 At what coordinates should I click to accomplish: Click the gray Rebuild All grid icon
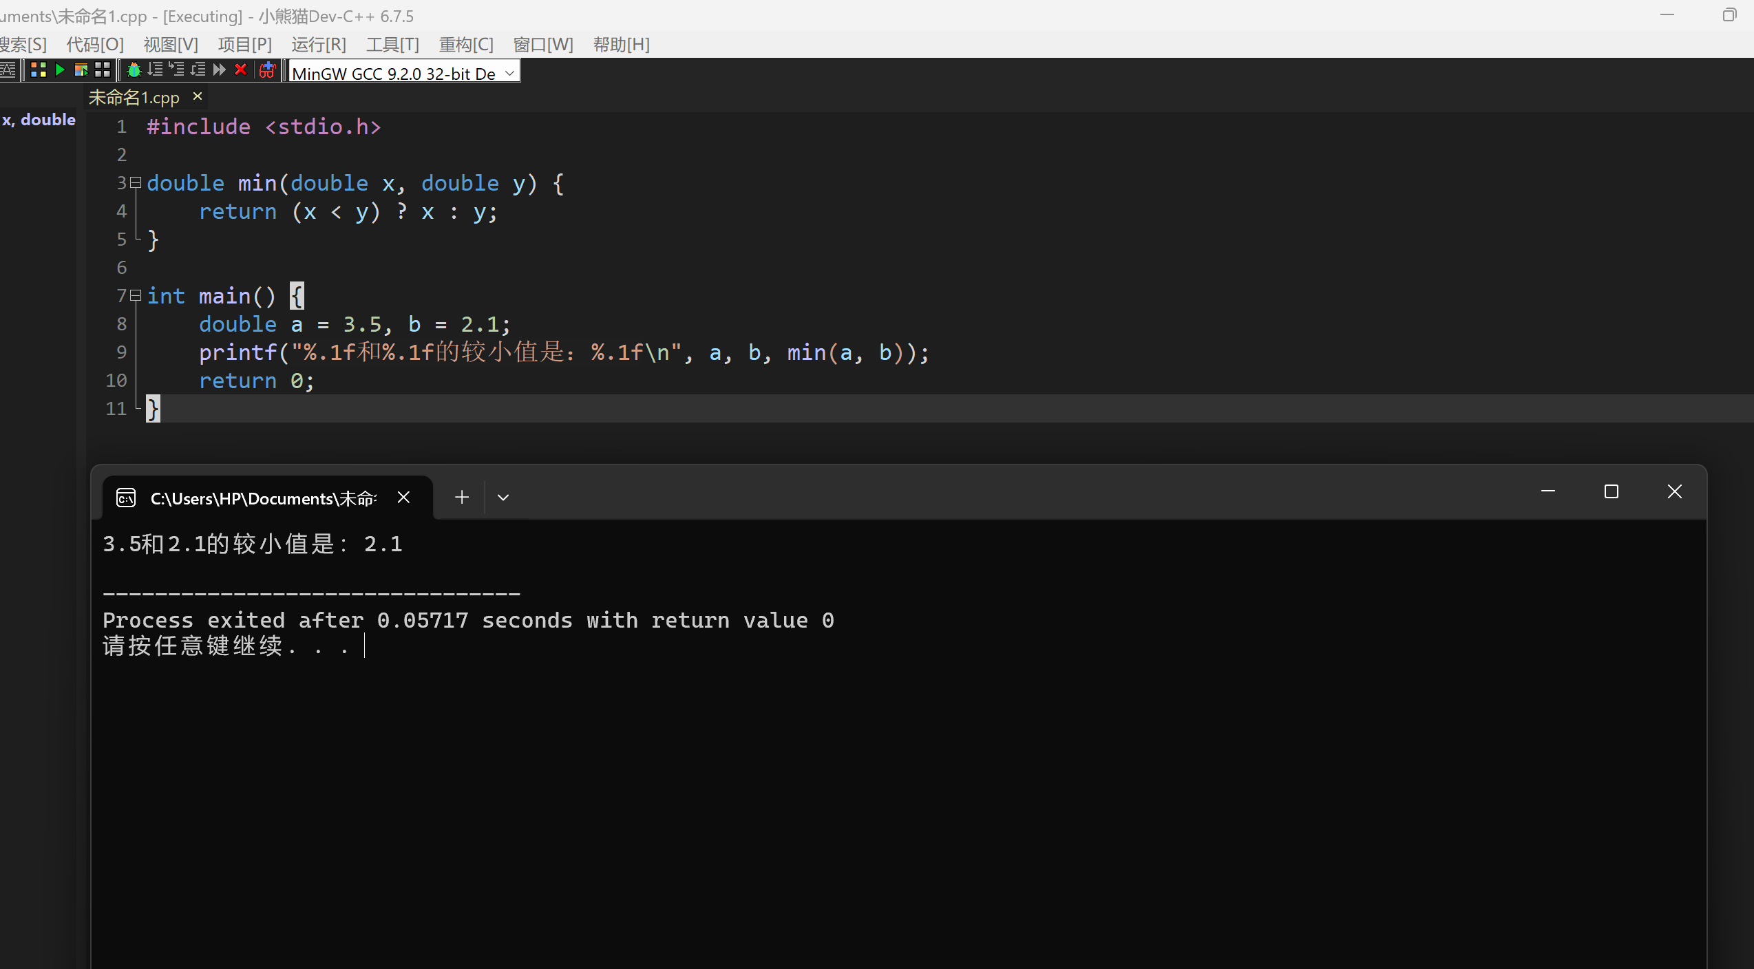[x=103, y=70]
